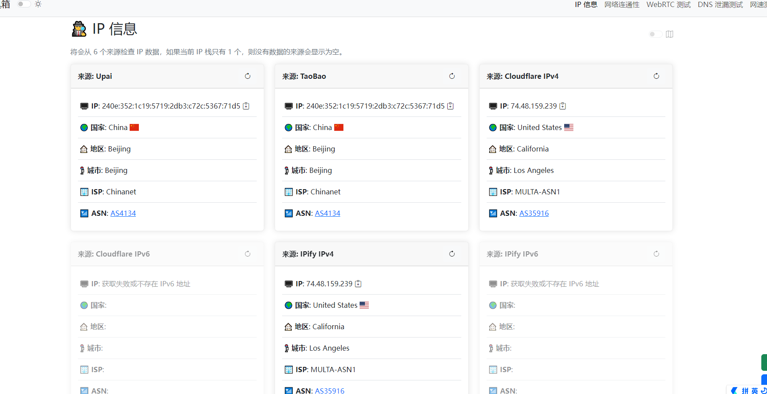The height and width of the screenshot is (394, 767).
Task: Toggle the switch beside the map icon
Action: click(x=655, y=34)
